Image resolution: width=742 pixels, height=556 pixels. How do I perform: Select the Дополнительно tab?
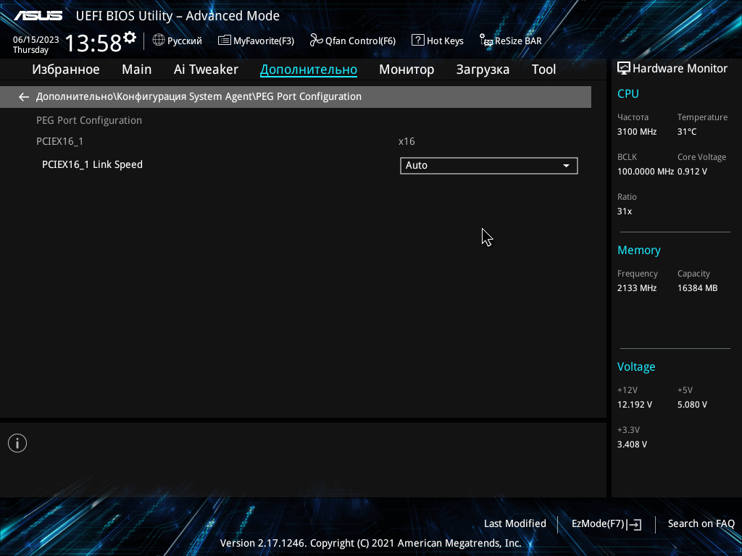click(309, 69)
